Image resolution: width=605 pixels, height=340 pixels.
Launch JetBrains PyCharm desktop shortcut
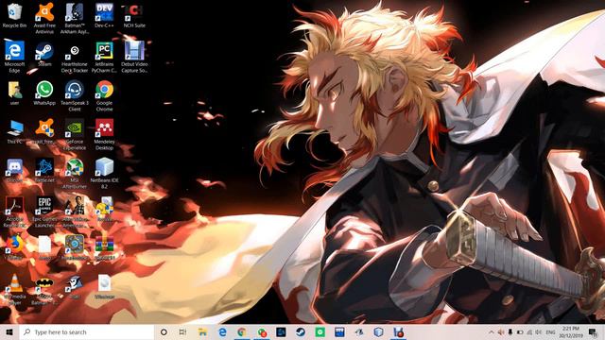click(104, 57)
